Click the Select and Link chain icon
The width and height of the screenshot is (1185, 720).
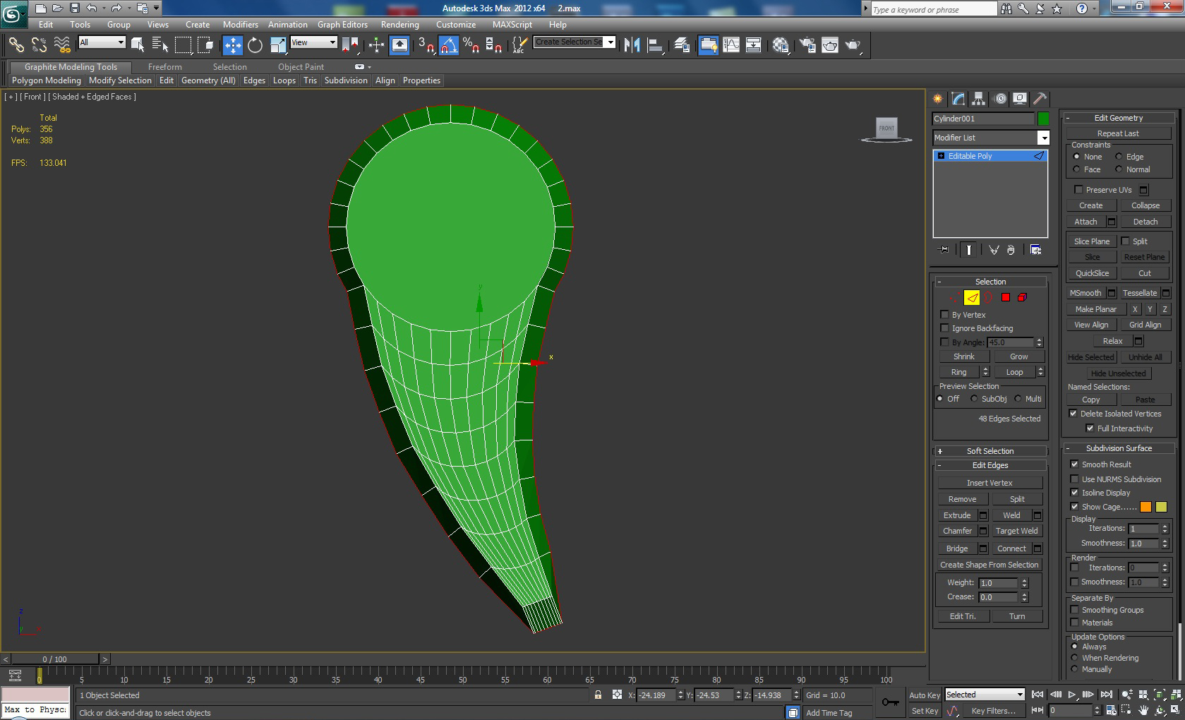pyautogui.click(x=16, y=45)
